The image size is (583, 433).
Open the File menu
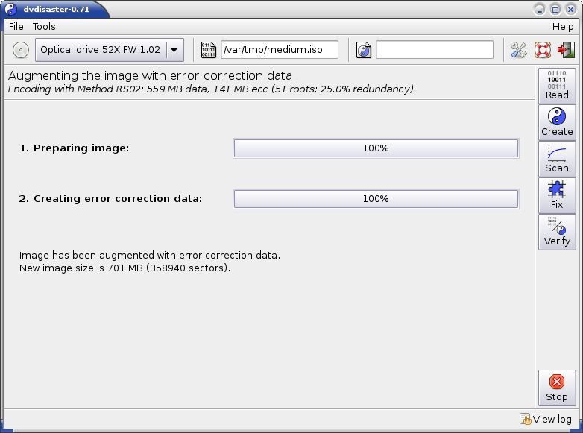[x=16, y=26]
